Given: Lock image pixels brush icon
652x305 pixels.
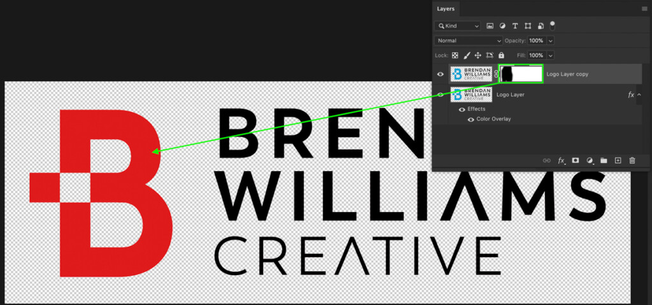Looking at the screenshot, I should (467, 55).
